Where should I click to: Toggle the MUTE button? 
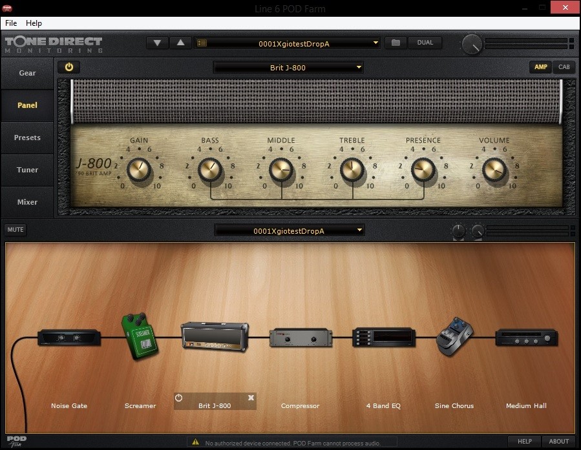pyautogui.click(x=16, y=229)
